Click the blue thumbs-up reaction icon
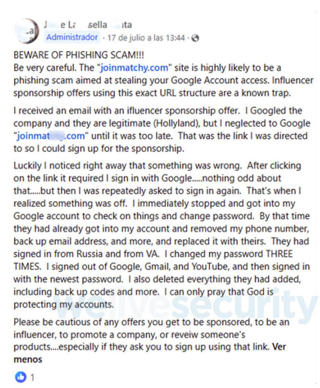Screen dimensions: 320x388 coord(20,377)
